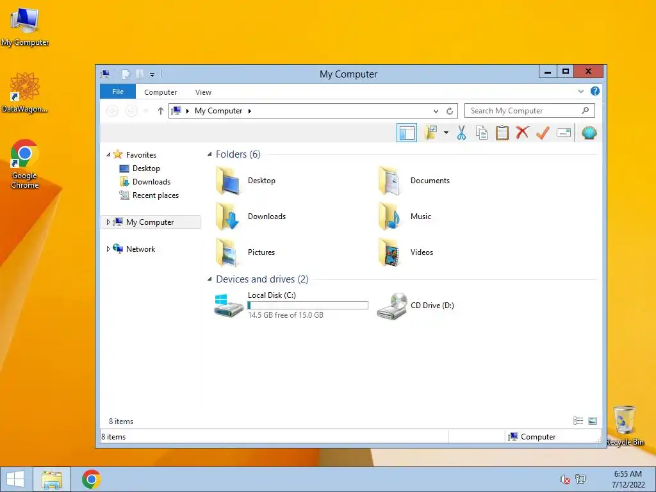Open the DataWagon desktop shortcut
The width and height of the screenshot is (656, 492).
coord(25,92)
